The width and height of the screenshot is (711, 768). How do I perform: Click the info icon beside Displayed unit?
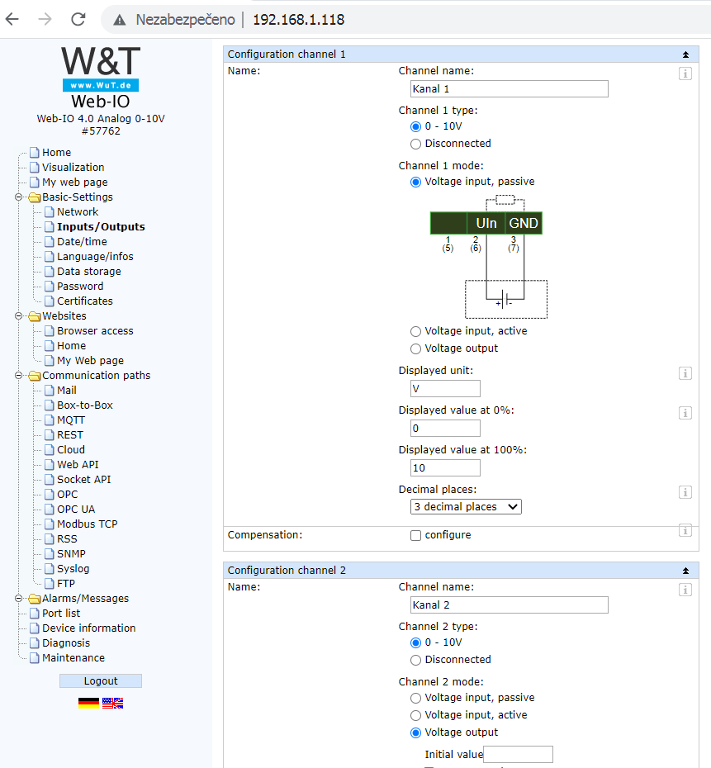(x=685, y=373)
